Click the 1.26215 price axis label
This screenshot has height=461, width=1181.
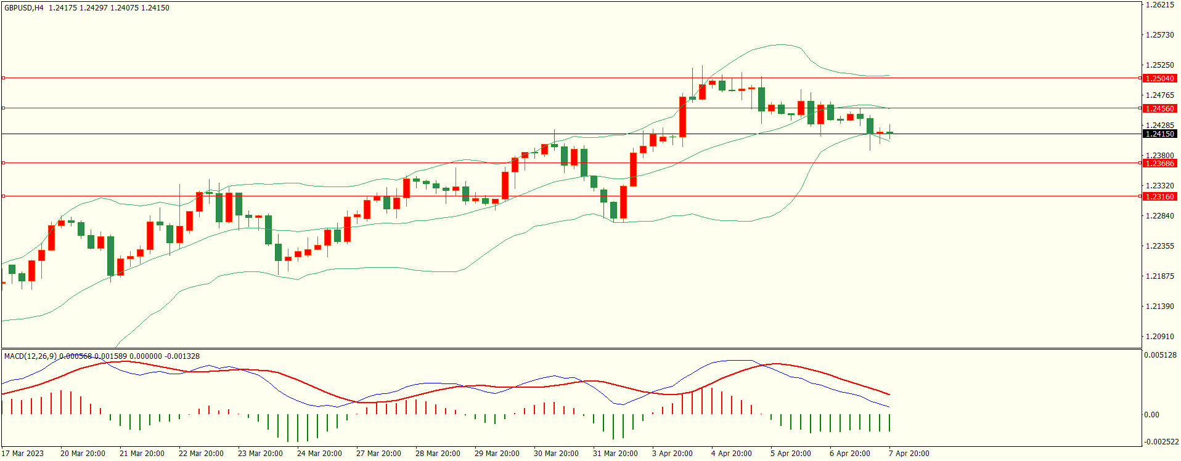point(1159,5)
